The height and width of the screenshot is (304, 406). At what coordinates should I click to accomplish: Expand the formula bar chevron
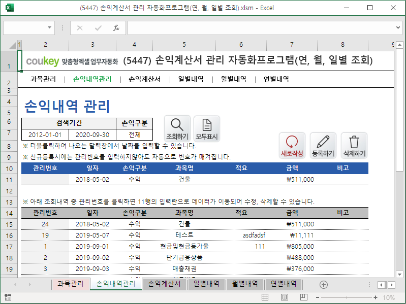pos(398,27)
